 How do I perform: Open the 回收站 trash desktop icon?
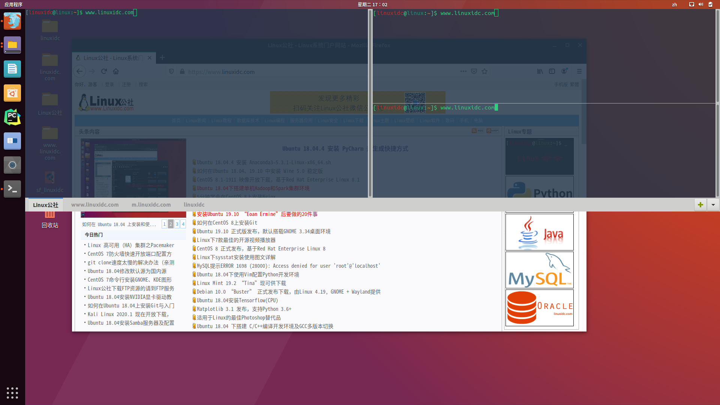pos(50,220)
